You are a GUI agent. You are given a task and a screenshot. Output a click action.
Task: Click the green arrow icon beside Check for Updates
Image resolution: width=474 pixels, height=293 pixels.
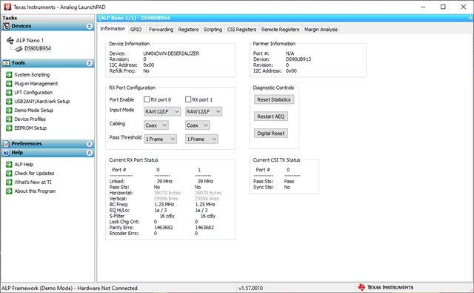pos(9,173)
